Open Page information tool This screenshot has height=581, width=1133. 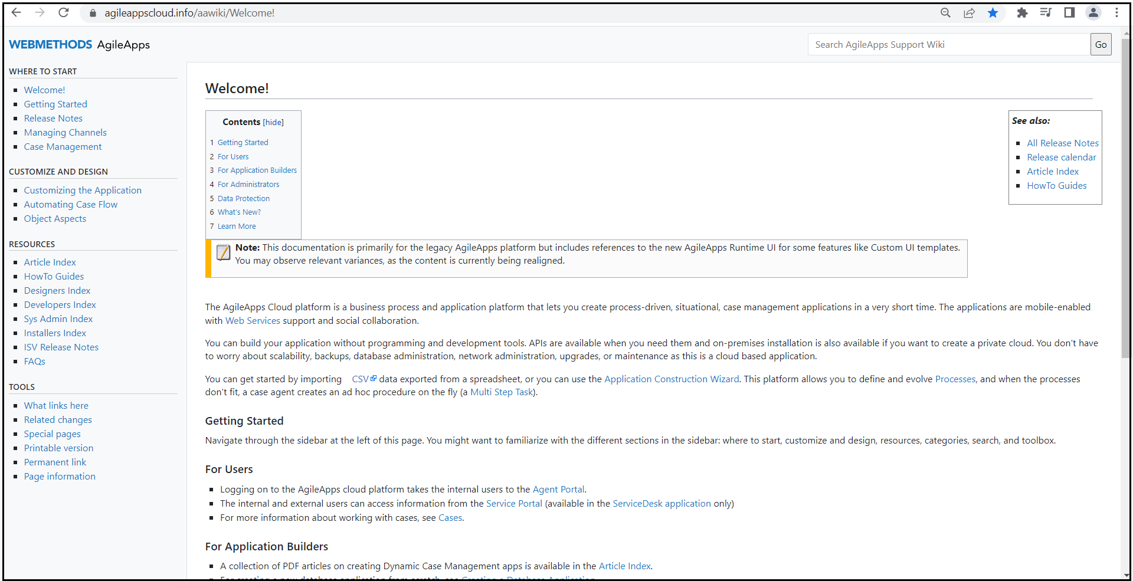[60, 477]
